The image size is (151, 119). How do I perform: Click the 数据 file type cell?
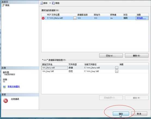71,68
